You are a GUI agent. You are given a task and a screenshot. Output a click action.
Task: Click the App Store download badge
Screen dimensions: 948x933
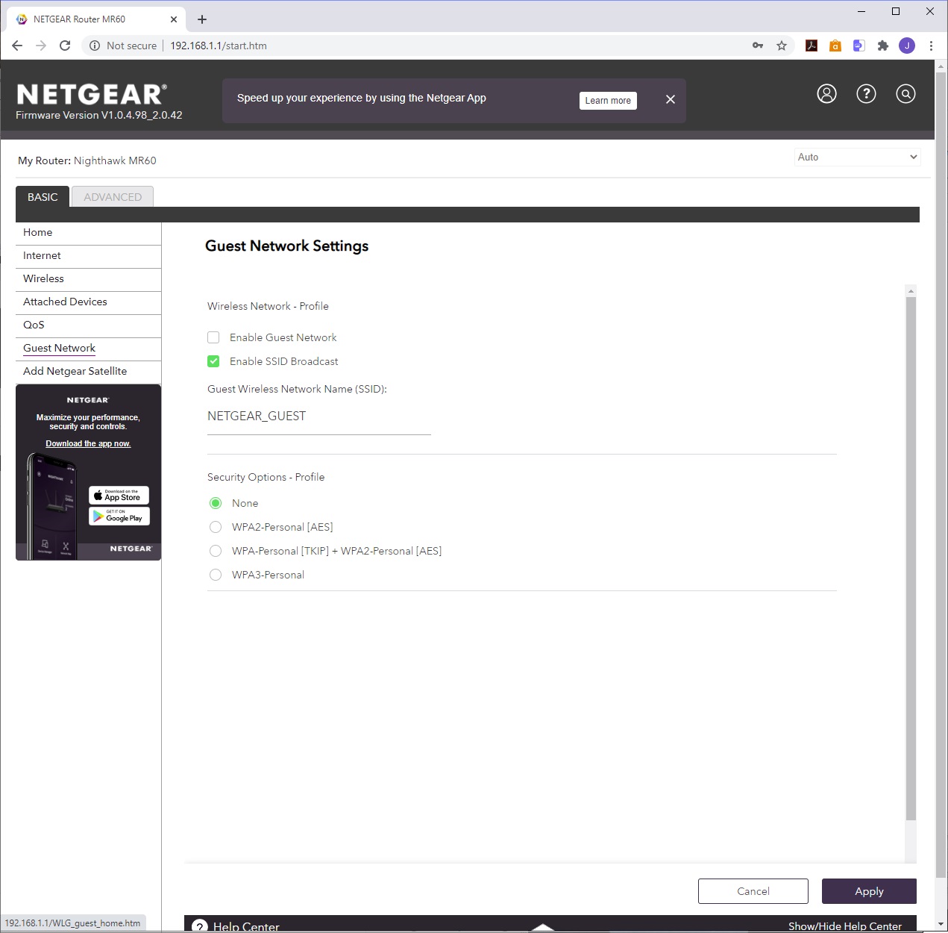coord(119,496)
